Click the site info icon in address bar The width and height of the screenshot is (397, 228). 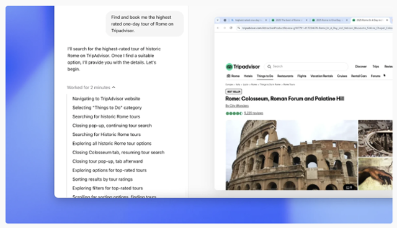(x=238, y=28)
